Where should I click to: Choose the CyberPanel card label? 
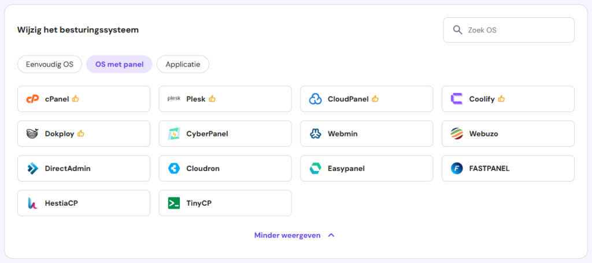click(x=208, y=134)
